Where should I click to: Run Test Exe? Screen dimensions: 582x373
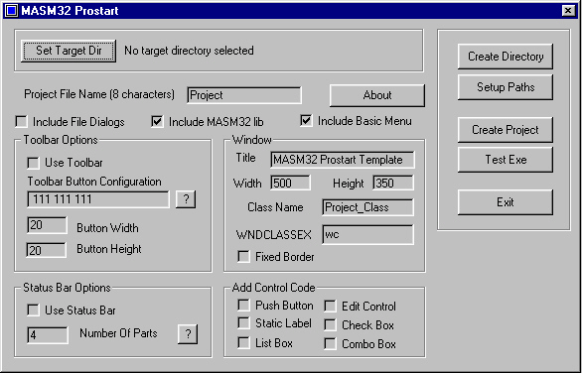(506, 160)
